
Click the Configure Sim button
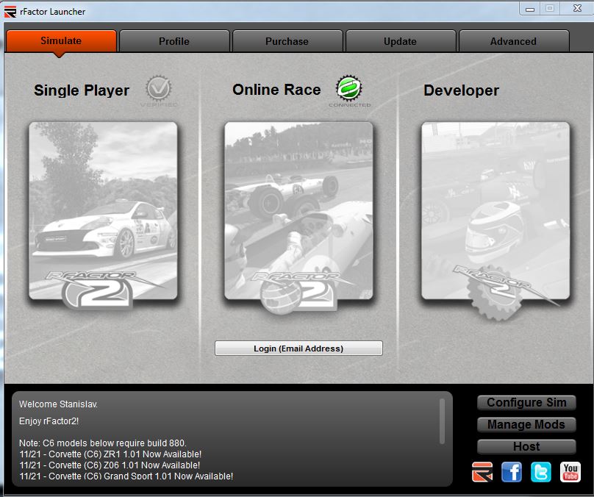pyautogui.click(x=526, y=402)
